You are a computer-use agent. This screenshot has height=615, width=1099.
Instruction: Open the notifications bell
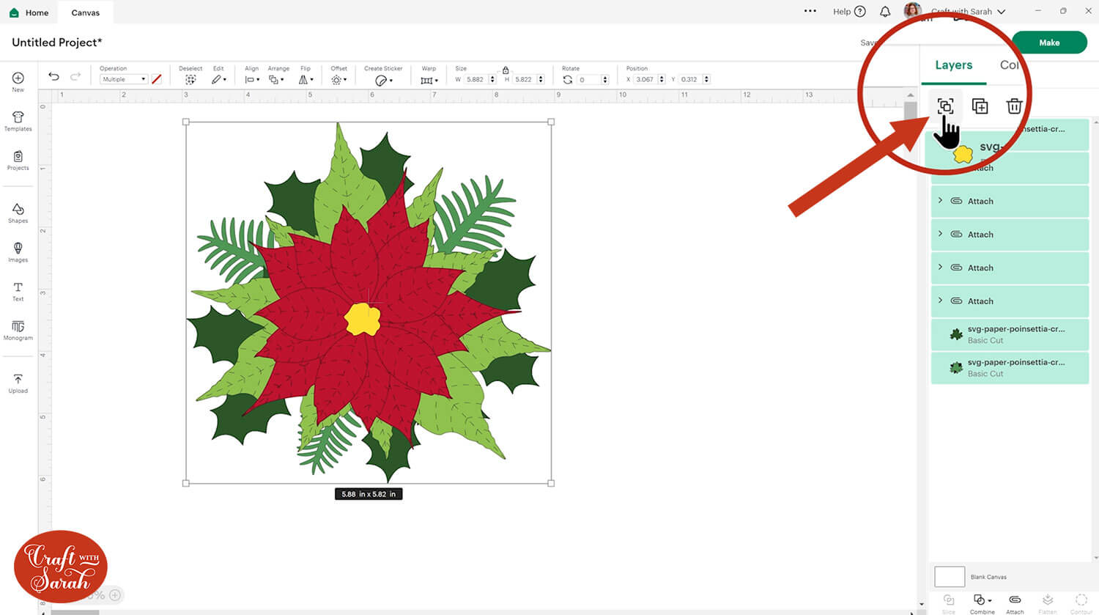click(885, 12)
